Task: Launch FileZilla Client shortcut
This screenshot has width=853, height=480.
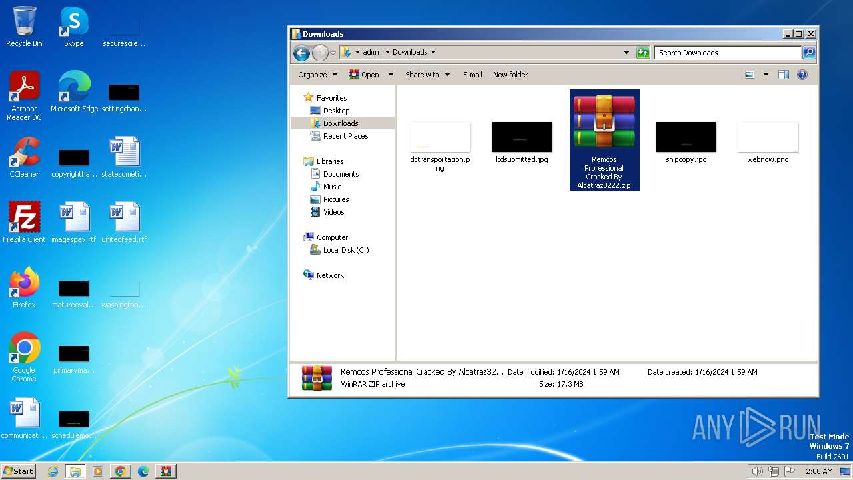Action: (24, 223)
